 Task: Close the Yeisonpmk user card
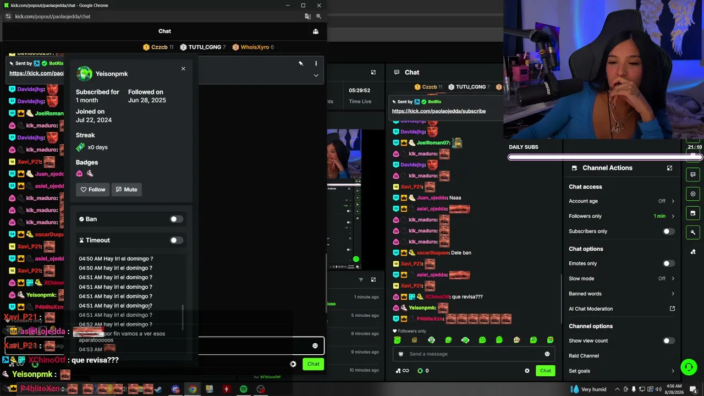click(183, 69)
